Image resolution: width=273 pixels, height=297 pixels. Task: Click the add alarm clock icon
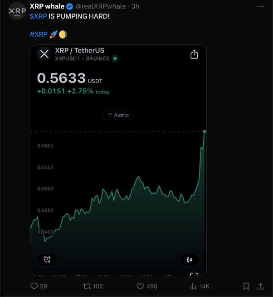tap(47, 259)
